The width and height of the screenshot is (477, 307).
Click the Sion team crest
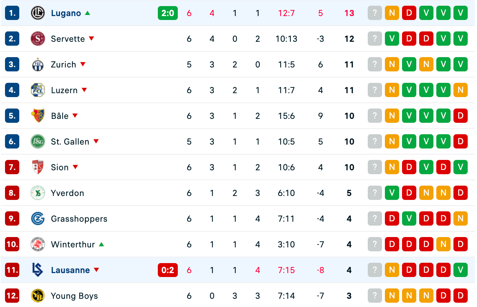click(37, 167)
